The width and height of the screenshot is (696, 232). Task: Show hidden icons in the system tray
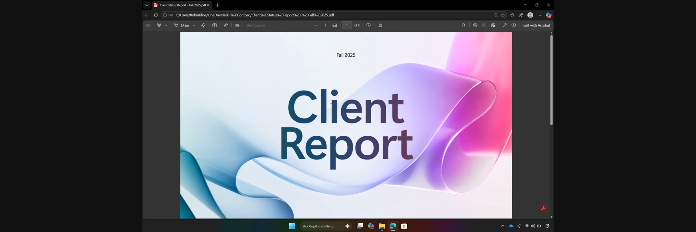click(x=503, y=226)
